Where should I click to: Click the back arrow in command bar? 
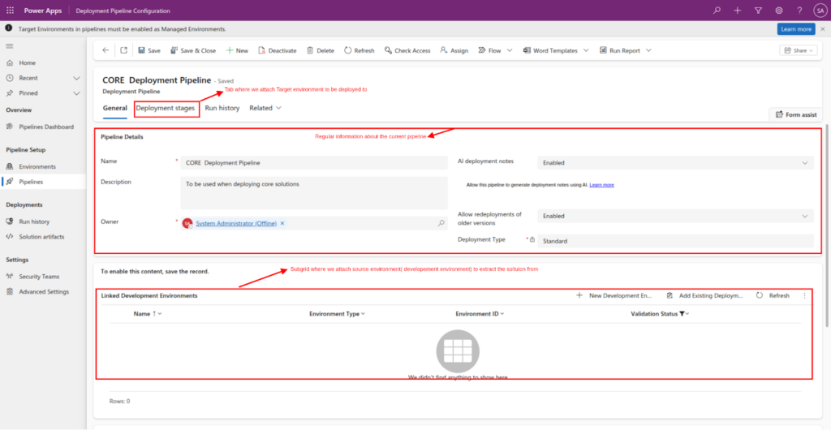(105, 50)
